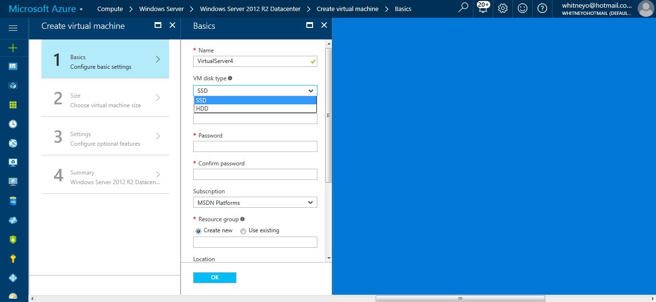The image size is (656, 302).
Task: Open Virtual machines (classic) monitor icon
Action: point(13,163)
